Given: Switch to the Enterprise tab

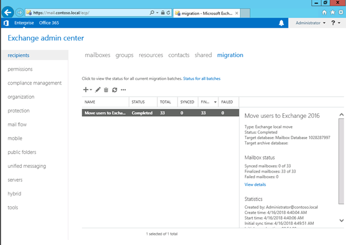Looking at the screenshot, I should pos(24,23).
